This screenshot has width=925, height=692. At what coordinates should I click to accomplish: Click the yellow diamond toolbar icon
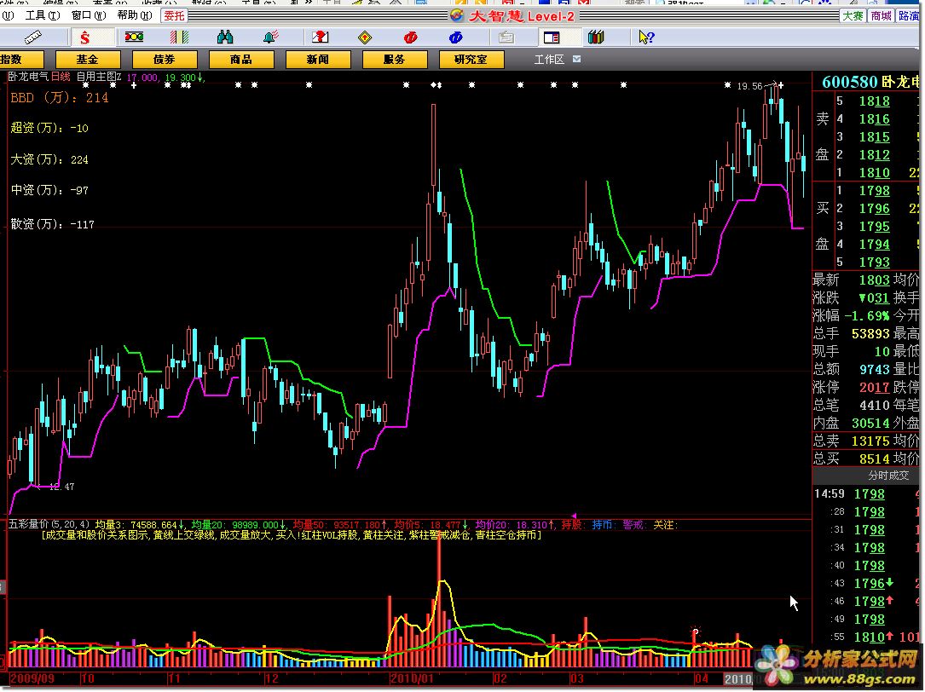coord(364,37)
